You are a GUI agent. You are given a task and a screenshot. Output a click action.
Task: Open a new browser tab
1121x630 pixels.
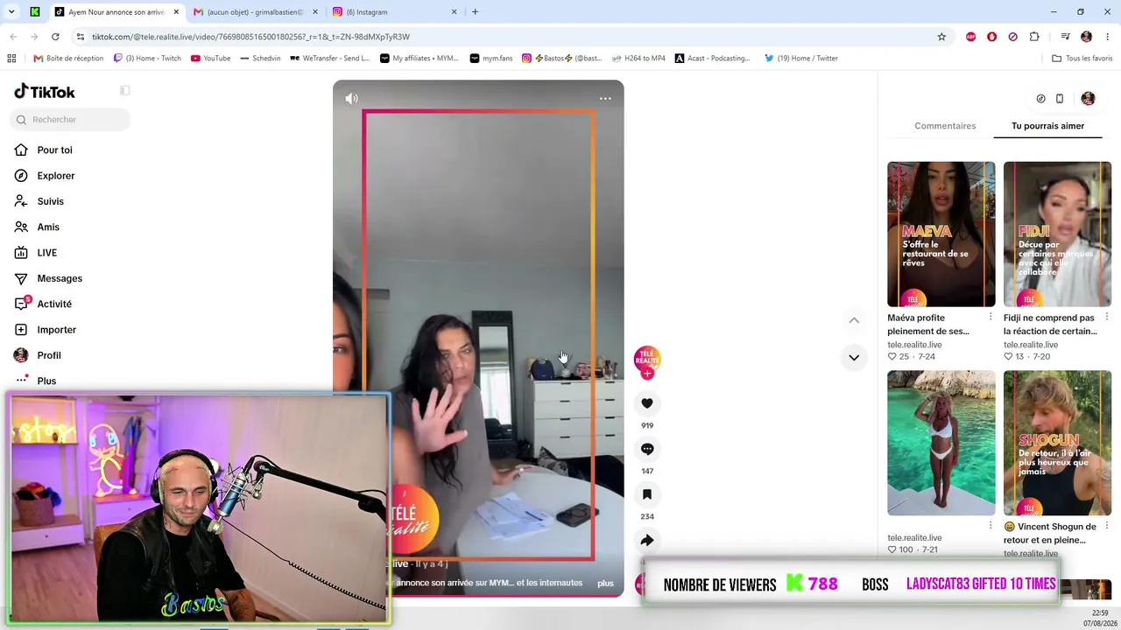[476, 12]
